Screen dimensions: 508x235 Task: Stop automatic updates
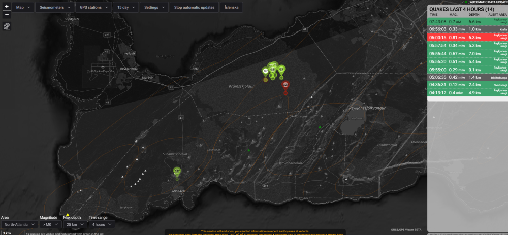195,8
